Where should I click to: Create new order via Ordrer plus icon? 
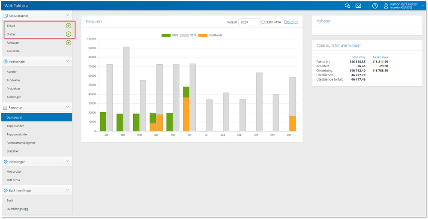69,34
